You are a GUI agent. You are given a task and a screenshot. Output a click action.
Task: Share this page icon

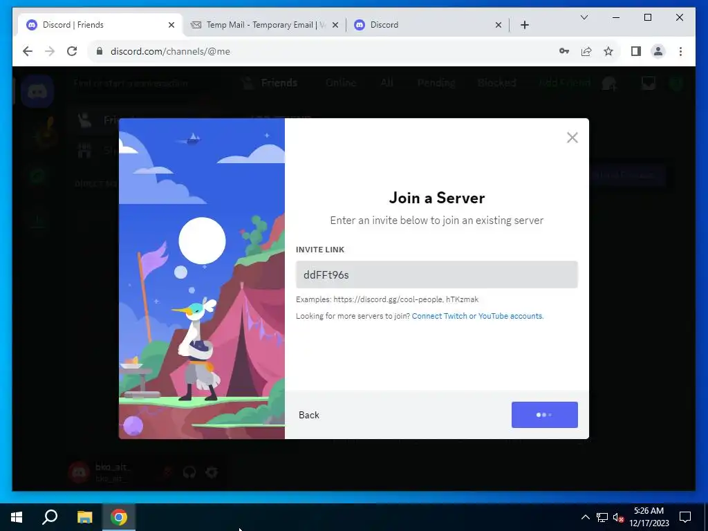click(x=586, y=51)
